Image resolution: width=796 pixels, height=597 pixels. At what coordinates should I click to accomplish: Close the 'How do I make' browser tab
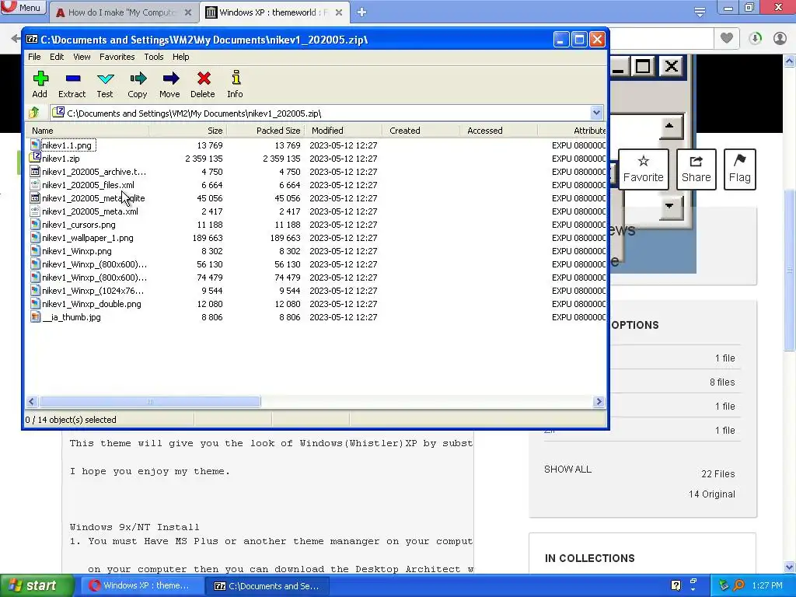(x=188, y=12)
